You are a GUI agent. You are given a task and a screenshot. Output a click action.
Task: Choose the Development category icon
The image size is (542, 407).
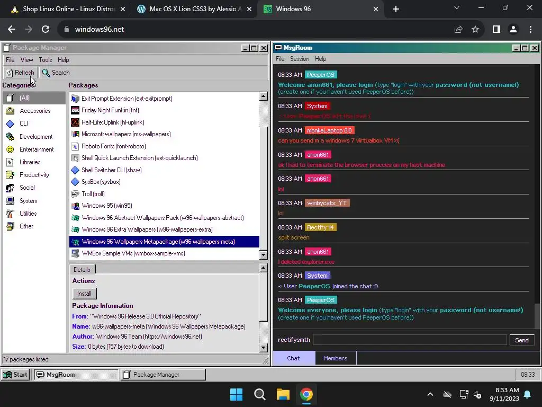coord(10,137)
